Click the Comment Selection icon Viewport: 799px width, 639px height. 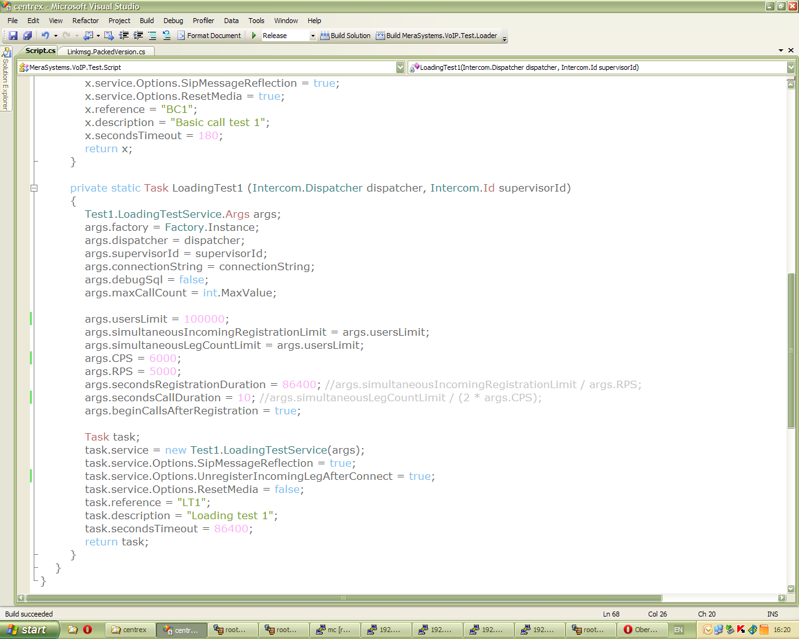tap(152, 36)
